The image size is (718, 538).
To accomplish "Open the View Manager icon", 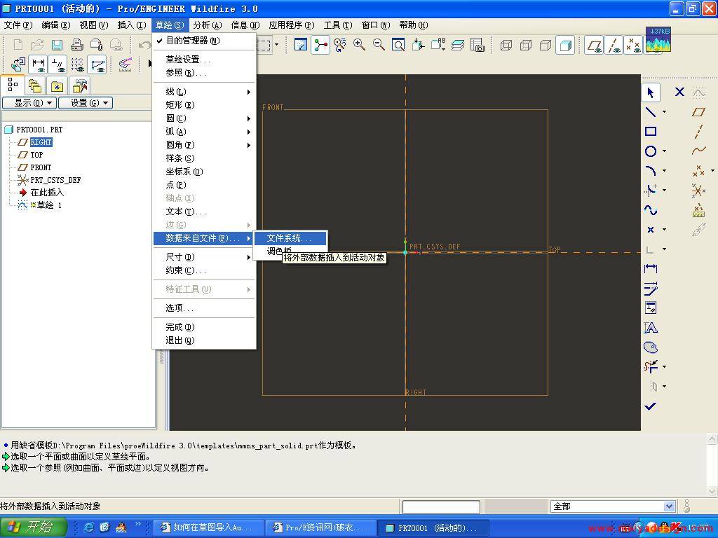I will (x=477, y=45).
